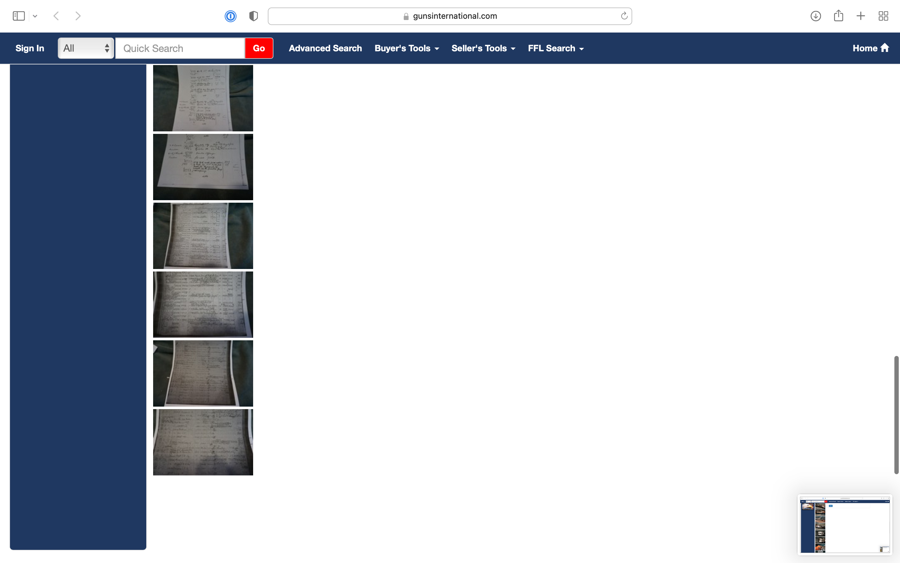Open the fifth ledger document thumbnail
This screenshot has height=563, width=900.
(x=203, y=373)
